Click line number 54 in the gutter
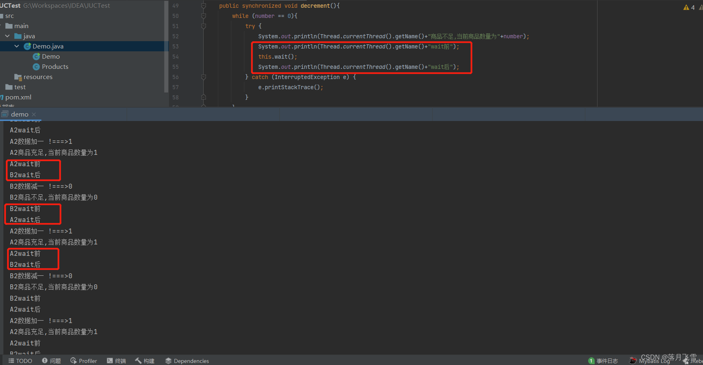Image resolution: width=703 pixels, height=365 pixels. 176,57
